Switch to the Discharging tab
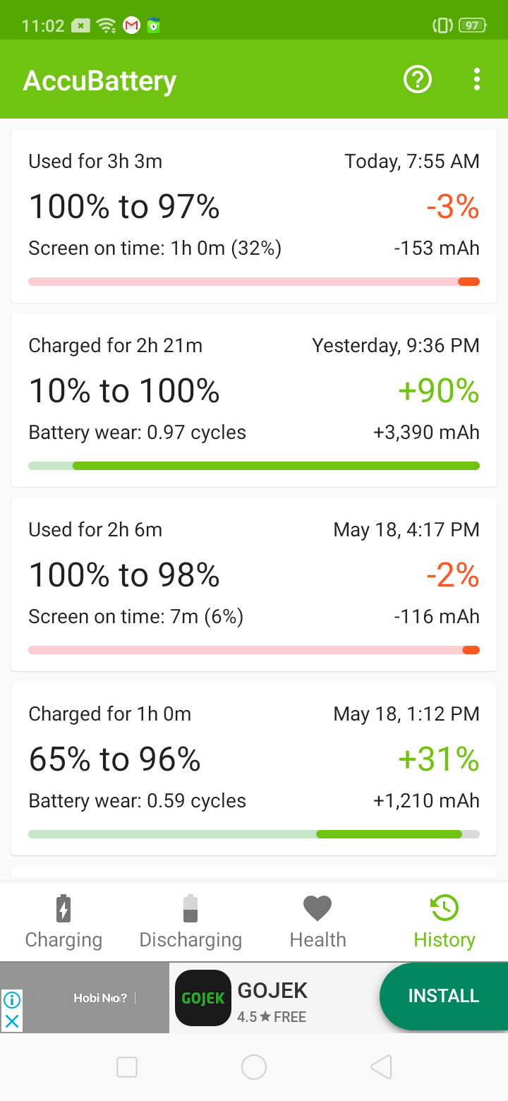 coord(190,922)
